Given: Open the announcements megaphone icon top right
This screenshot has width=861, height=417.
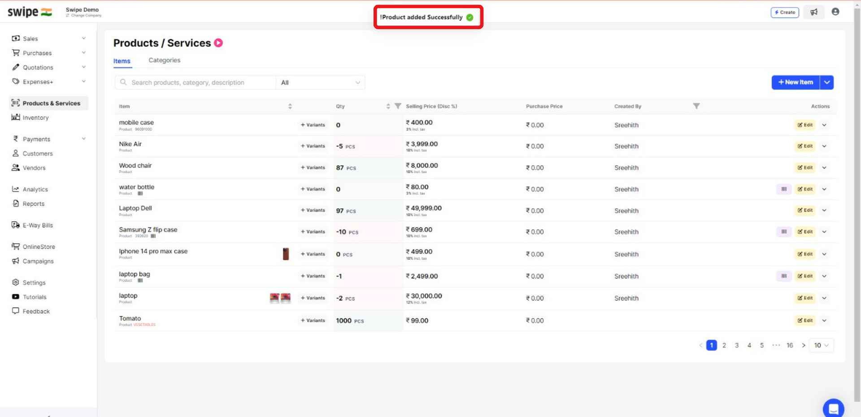Looking at the screenshot, I should point(814,12).
